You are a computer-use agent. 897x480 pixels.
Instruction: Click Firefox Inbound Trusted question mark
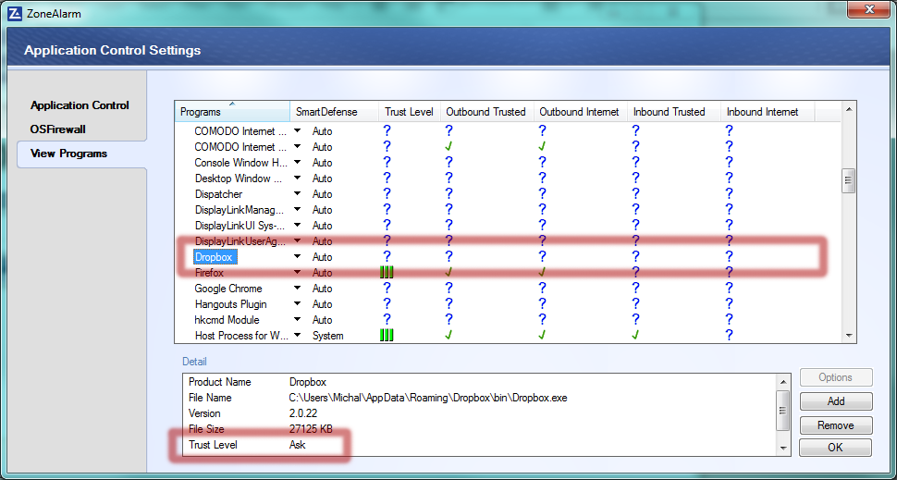(x=635, y=273)
